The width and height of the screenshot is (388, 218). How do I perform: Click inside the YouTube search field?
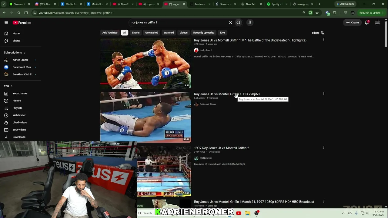[179, 22]
